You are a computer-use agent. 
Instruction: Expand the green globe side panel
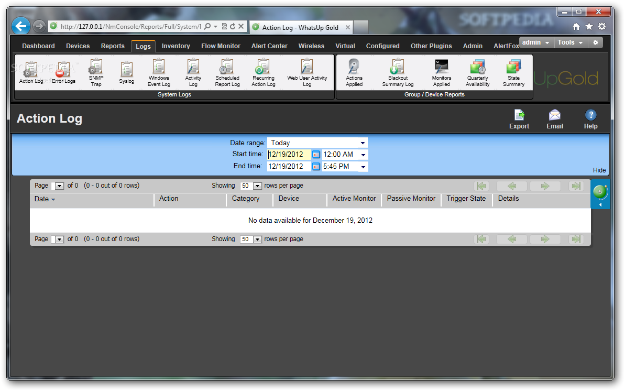tap(600, 194)
